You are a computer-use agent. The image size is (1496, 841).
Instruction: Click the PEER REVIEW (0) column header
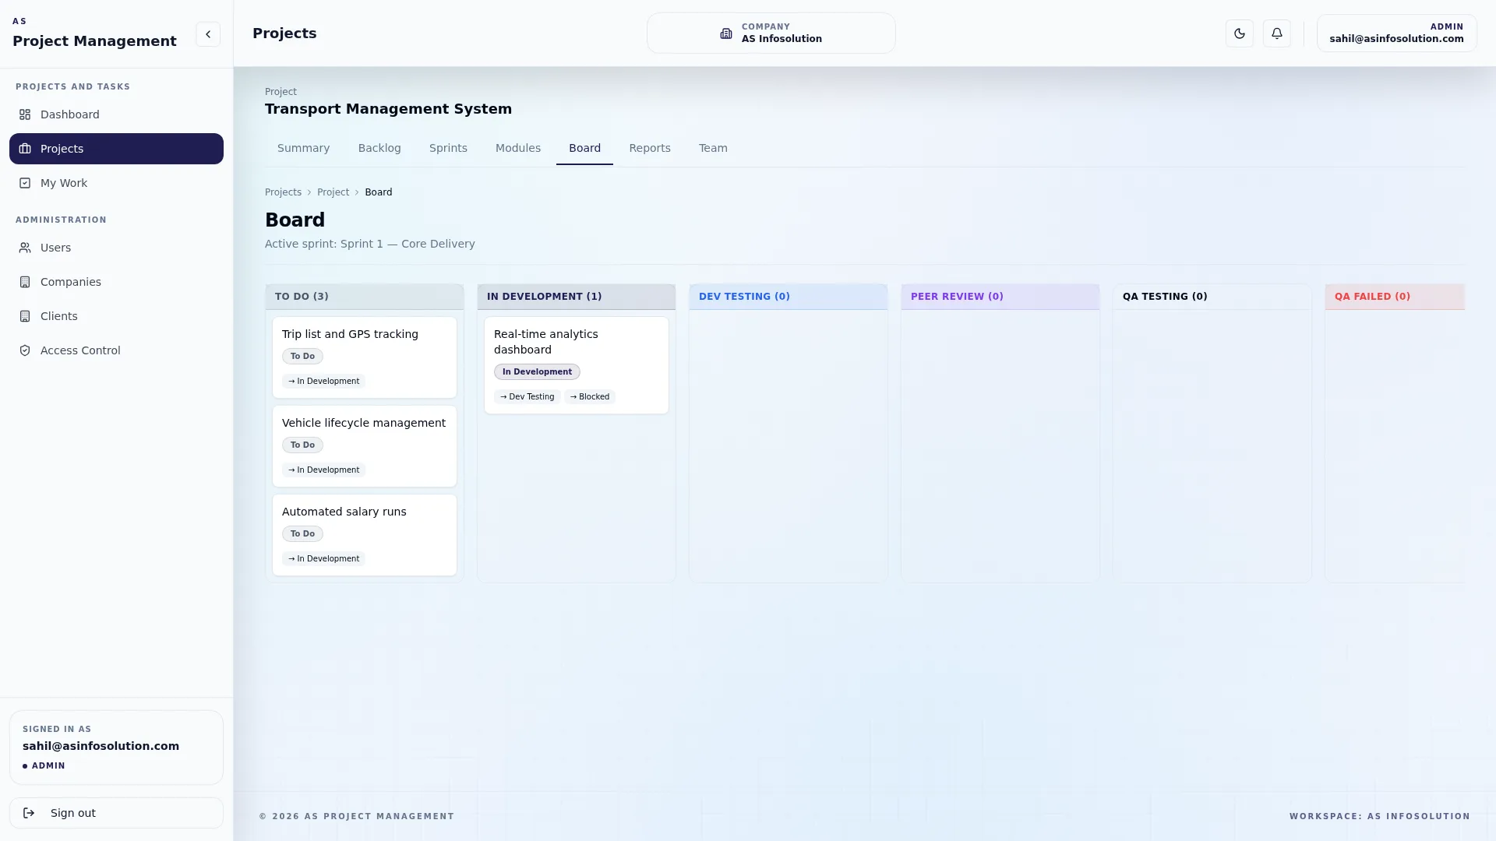(x=1000, y=297)
